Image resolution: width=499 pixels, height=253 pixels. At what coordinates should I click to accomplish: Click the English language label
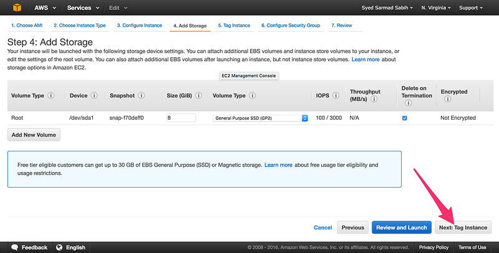coord(75,247)
